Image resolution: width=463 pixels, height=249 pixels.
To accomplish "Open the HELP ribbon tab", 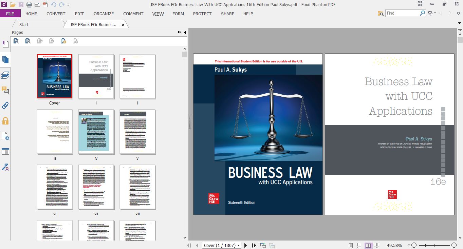I will tap(248, 14).
